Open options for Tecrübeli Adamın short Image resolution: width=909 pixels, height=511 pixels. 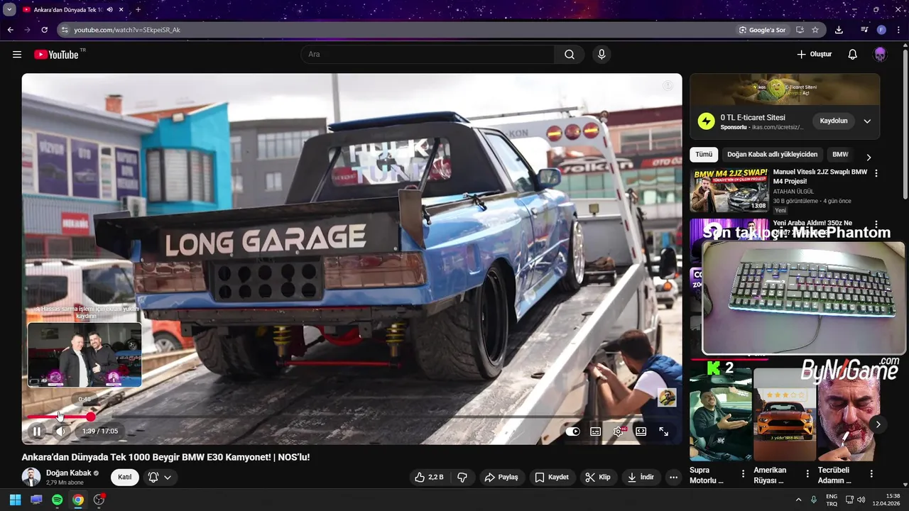coord(870,473)
